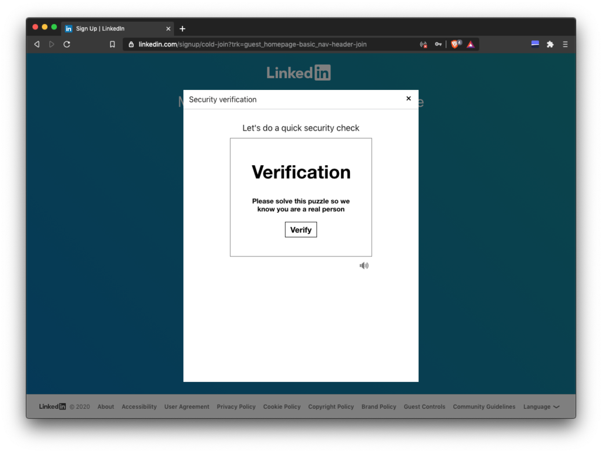The width and height of the screenshot is (602, 453).
Task: Click the saved passwords key icon
Action: click(438, 44)
